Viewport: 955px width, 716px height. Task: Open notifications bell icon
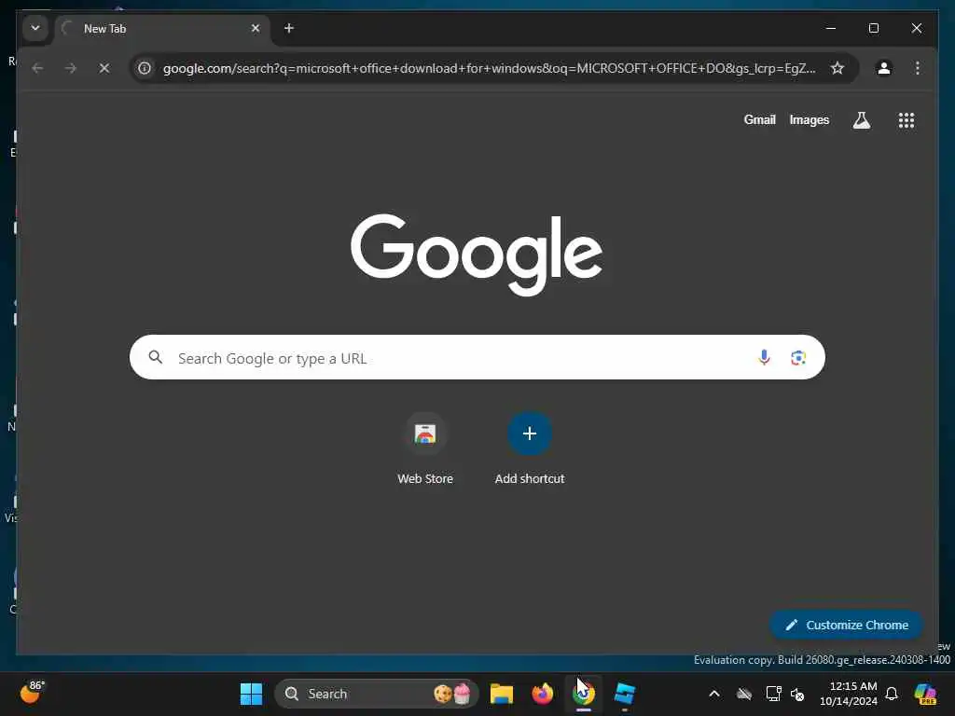(x=892, y=694)
